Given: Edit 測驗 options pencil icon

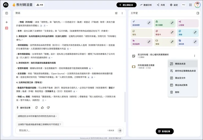Looking at the screenshot, I should 195,32.
